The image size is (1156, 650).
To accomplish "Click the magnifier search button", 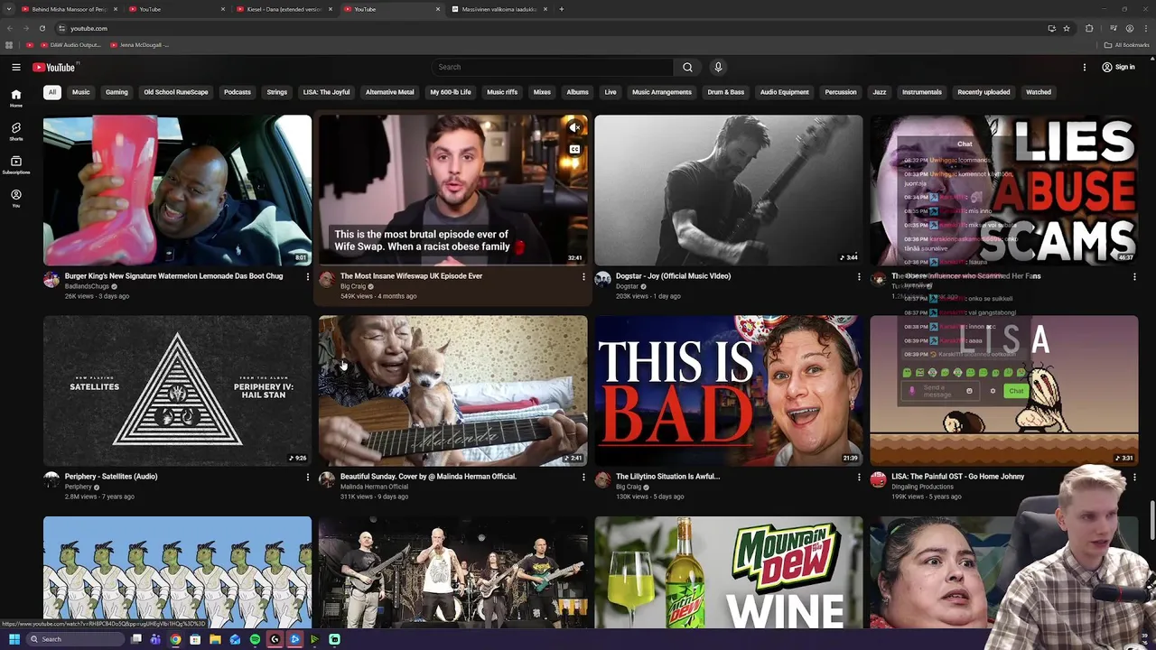I will [x=687, y=67].
